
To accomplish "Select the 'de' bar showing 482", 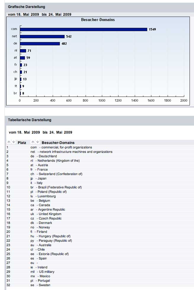I will [40, 44].
